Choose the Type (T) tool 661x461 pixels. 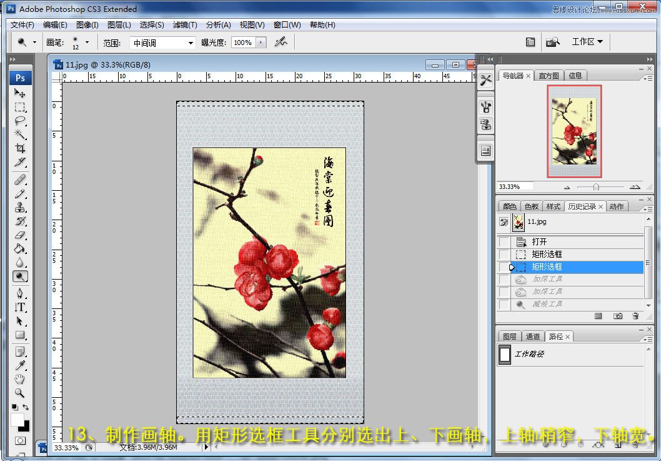(21, 307)
